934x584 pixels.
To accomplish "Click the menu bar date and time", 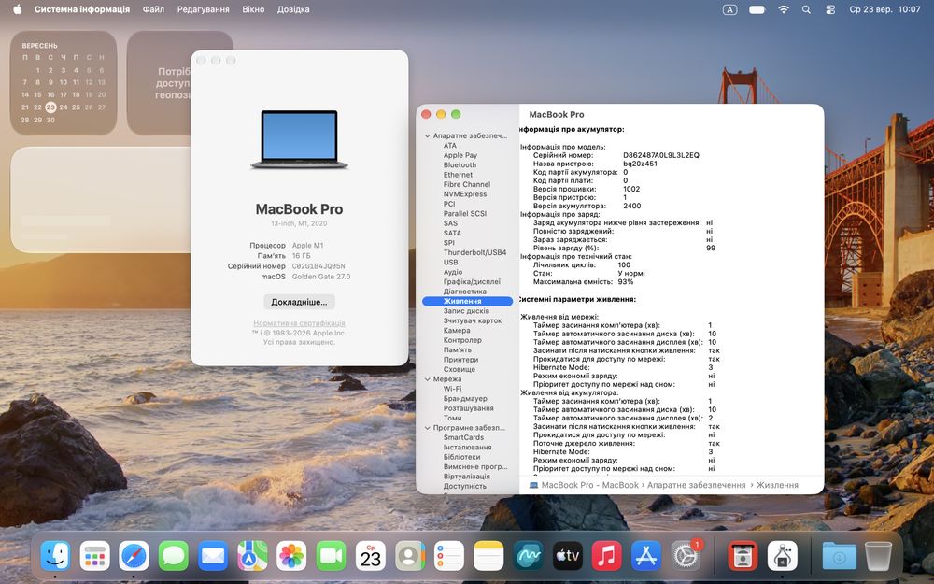I will (x=884, y=9).
